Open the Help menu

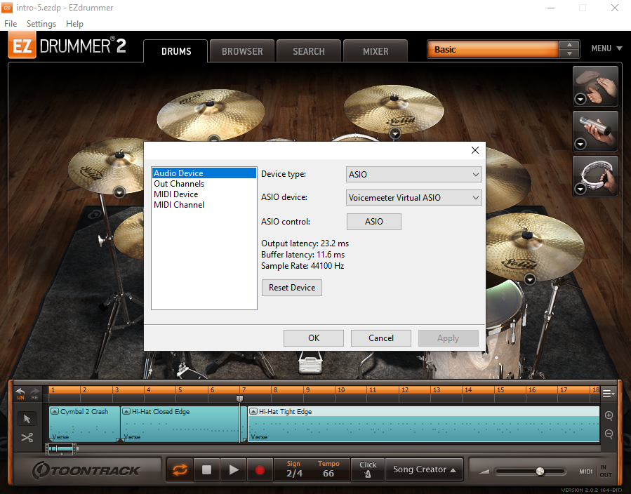click(x=74, y=24)
